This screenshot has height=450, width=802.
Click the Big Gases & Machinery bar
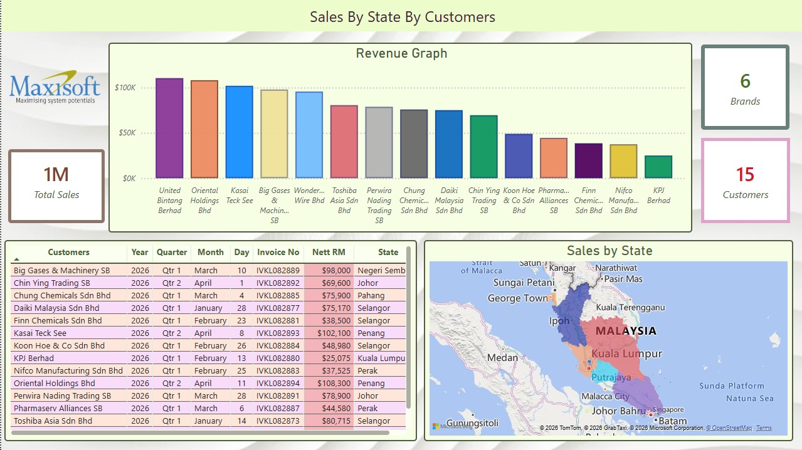(x=274, y=134)
